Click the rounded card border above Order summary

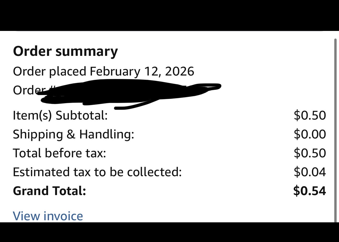(169, 31)
